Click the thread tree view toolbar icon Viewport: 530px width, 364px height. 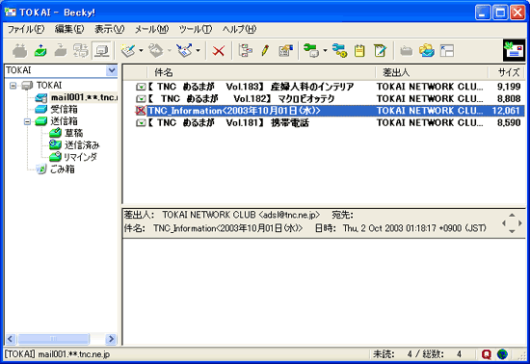click(x=246, y=51)
